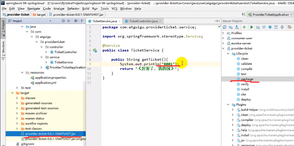Expand the test folder

pyautogui.click(x=17, y=88)
